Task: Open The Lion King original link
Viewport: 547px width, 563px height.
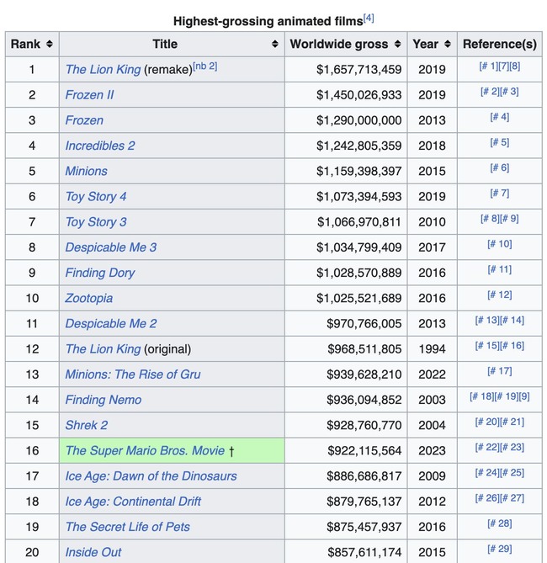Action: tap(103, 349)
